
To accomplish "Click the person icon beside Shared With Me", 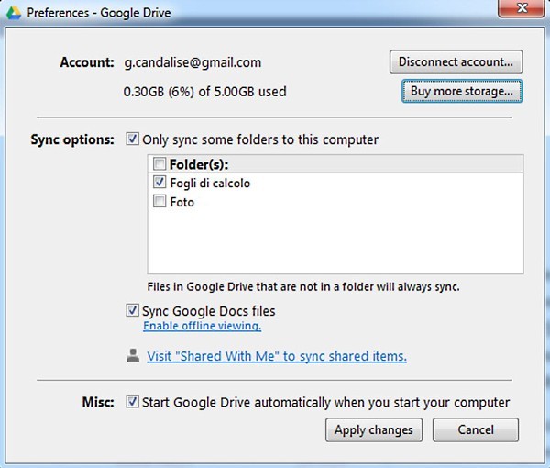I will click(134, 355).
